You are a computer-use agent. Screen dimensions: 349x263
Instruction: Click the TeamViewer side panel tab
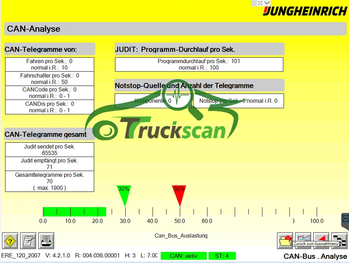pos(345,221)
